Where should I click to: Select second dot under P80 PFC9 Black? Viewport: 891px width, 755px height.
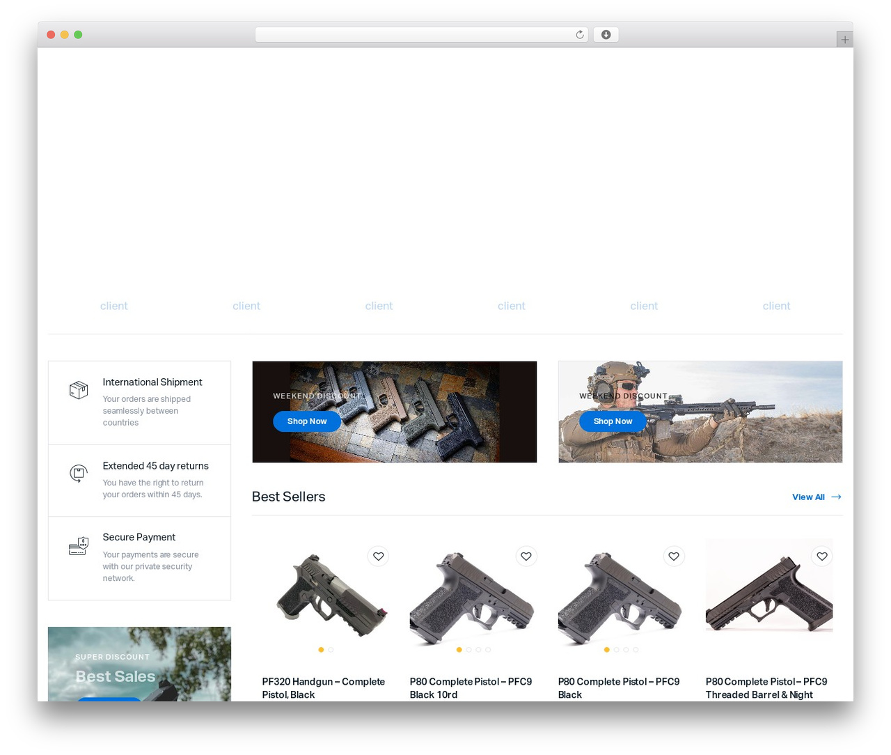point(616,650)
